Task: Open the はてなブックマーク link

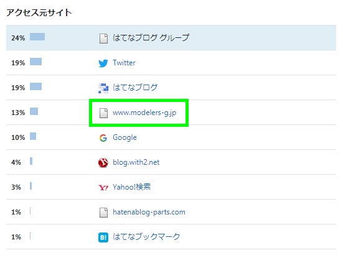Action: click(x=146, y=237)
